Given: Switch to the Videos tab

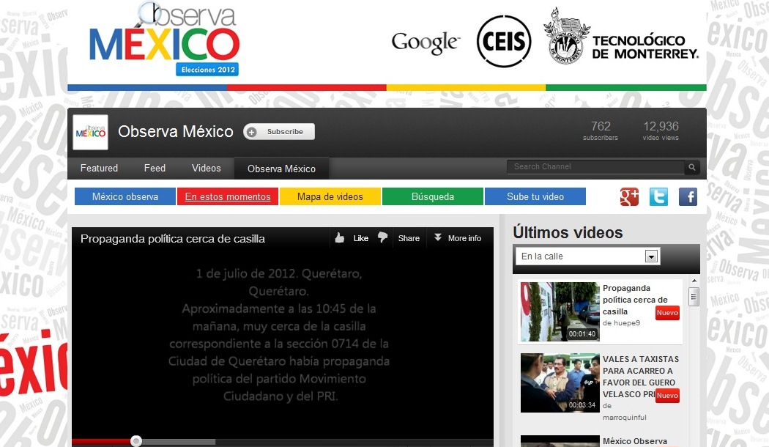Looking at the screenshot, I should click(206, 168).
